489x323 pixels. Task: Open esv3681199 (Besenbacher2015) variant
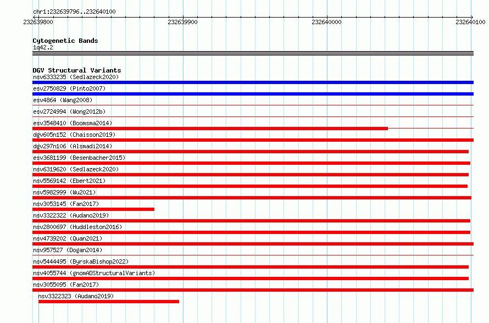click(x=79, y=158)
